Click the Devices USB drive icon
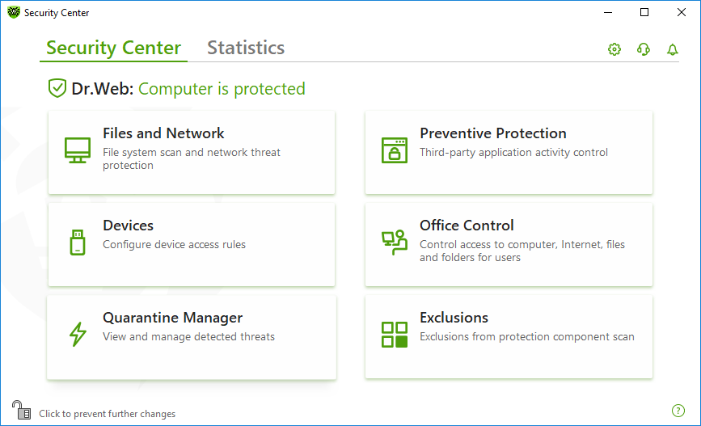This screenshot has width=701, height=426. 78,243
